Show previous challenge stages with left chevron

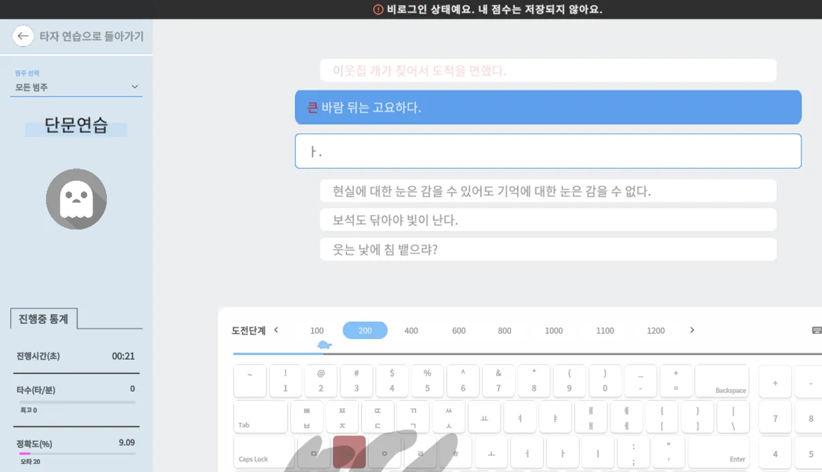(276, 330)
